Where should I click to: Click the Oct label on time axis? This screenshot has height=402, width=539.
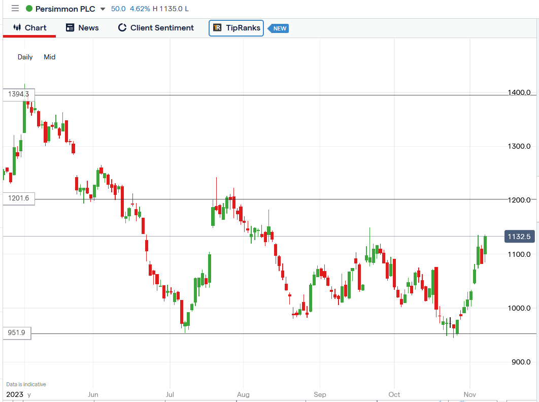[394, 395]
